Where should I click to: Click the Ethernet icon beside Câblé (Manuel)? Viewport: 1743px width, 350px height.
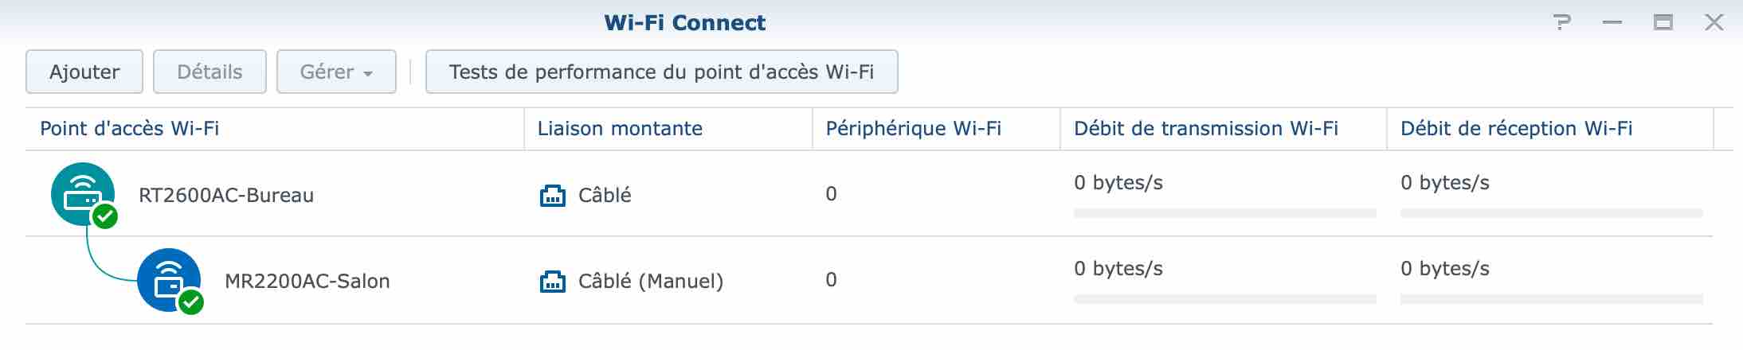(552, 281)
